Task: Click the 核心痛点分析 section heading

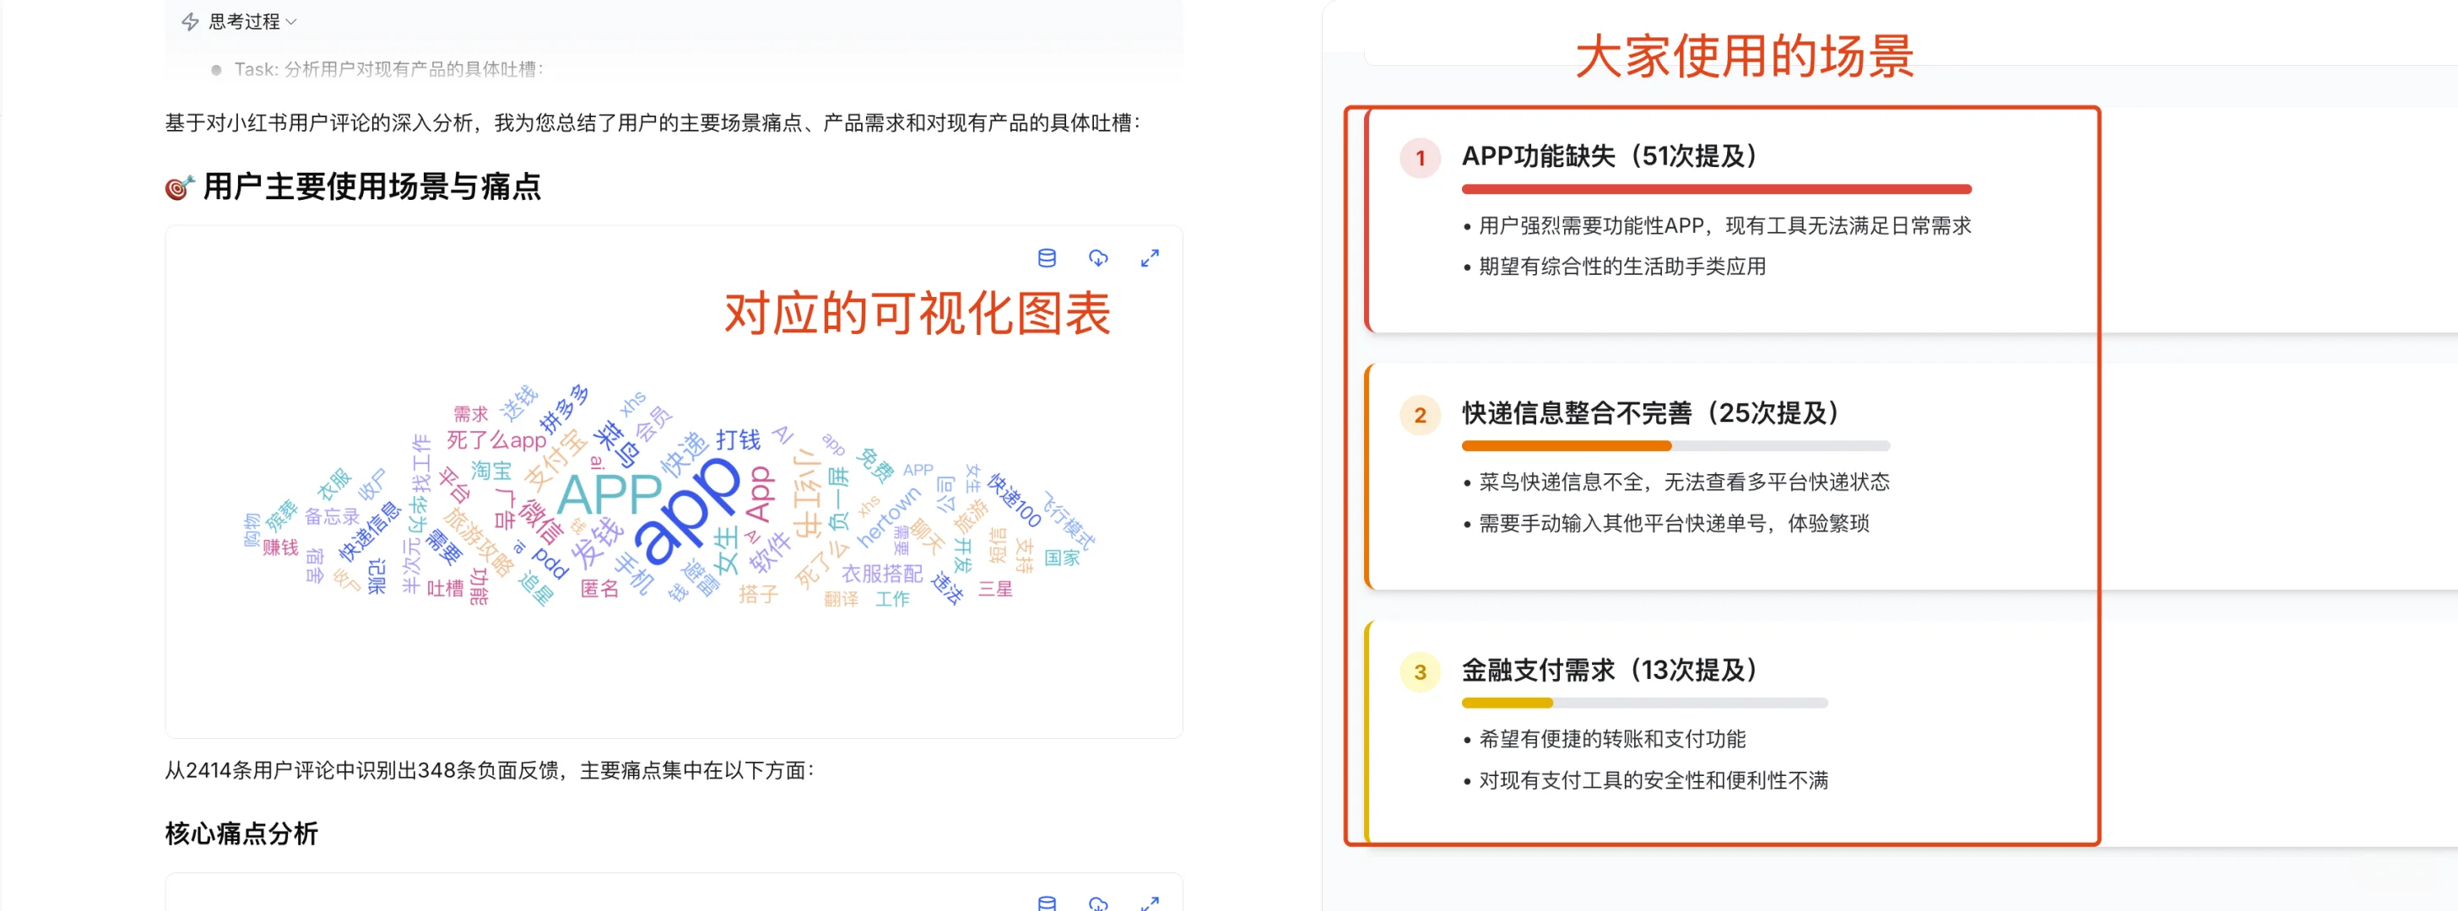Action: pyautogui.click(x=241, y=833)
